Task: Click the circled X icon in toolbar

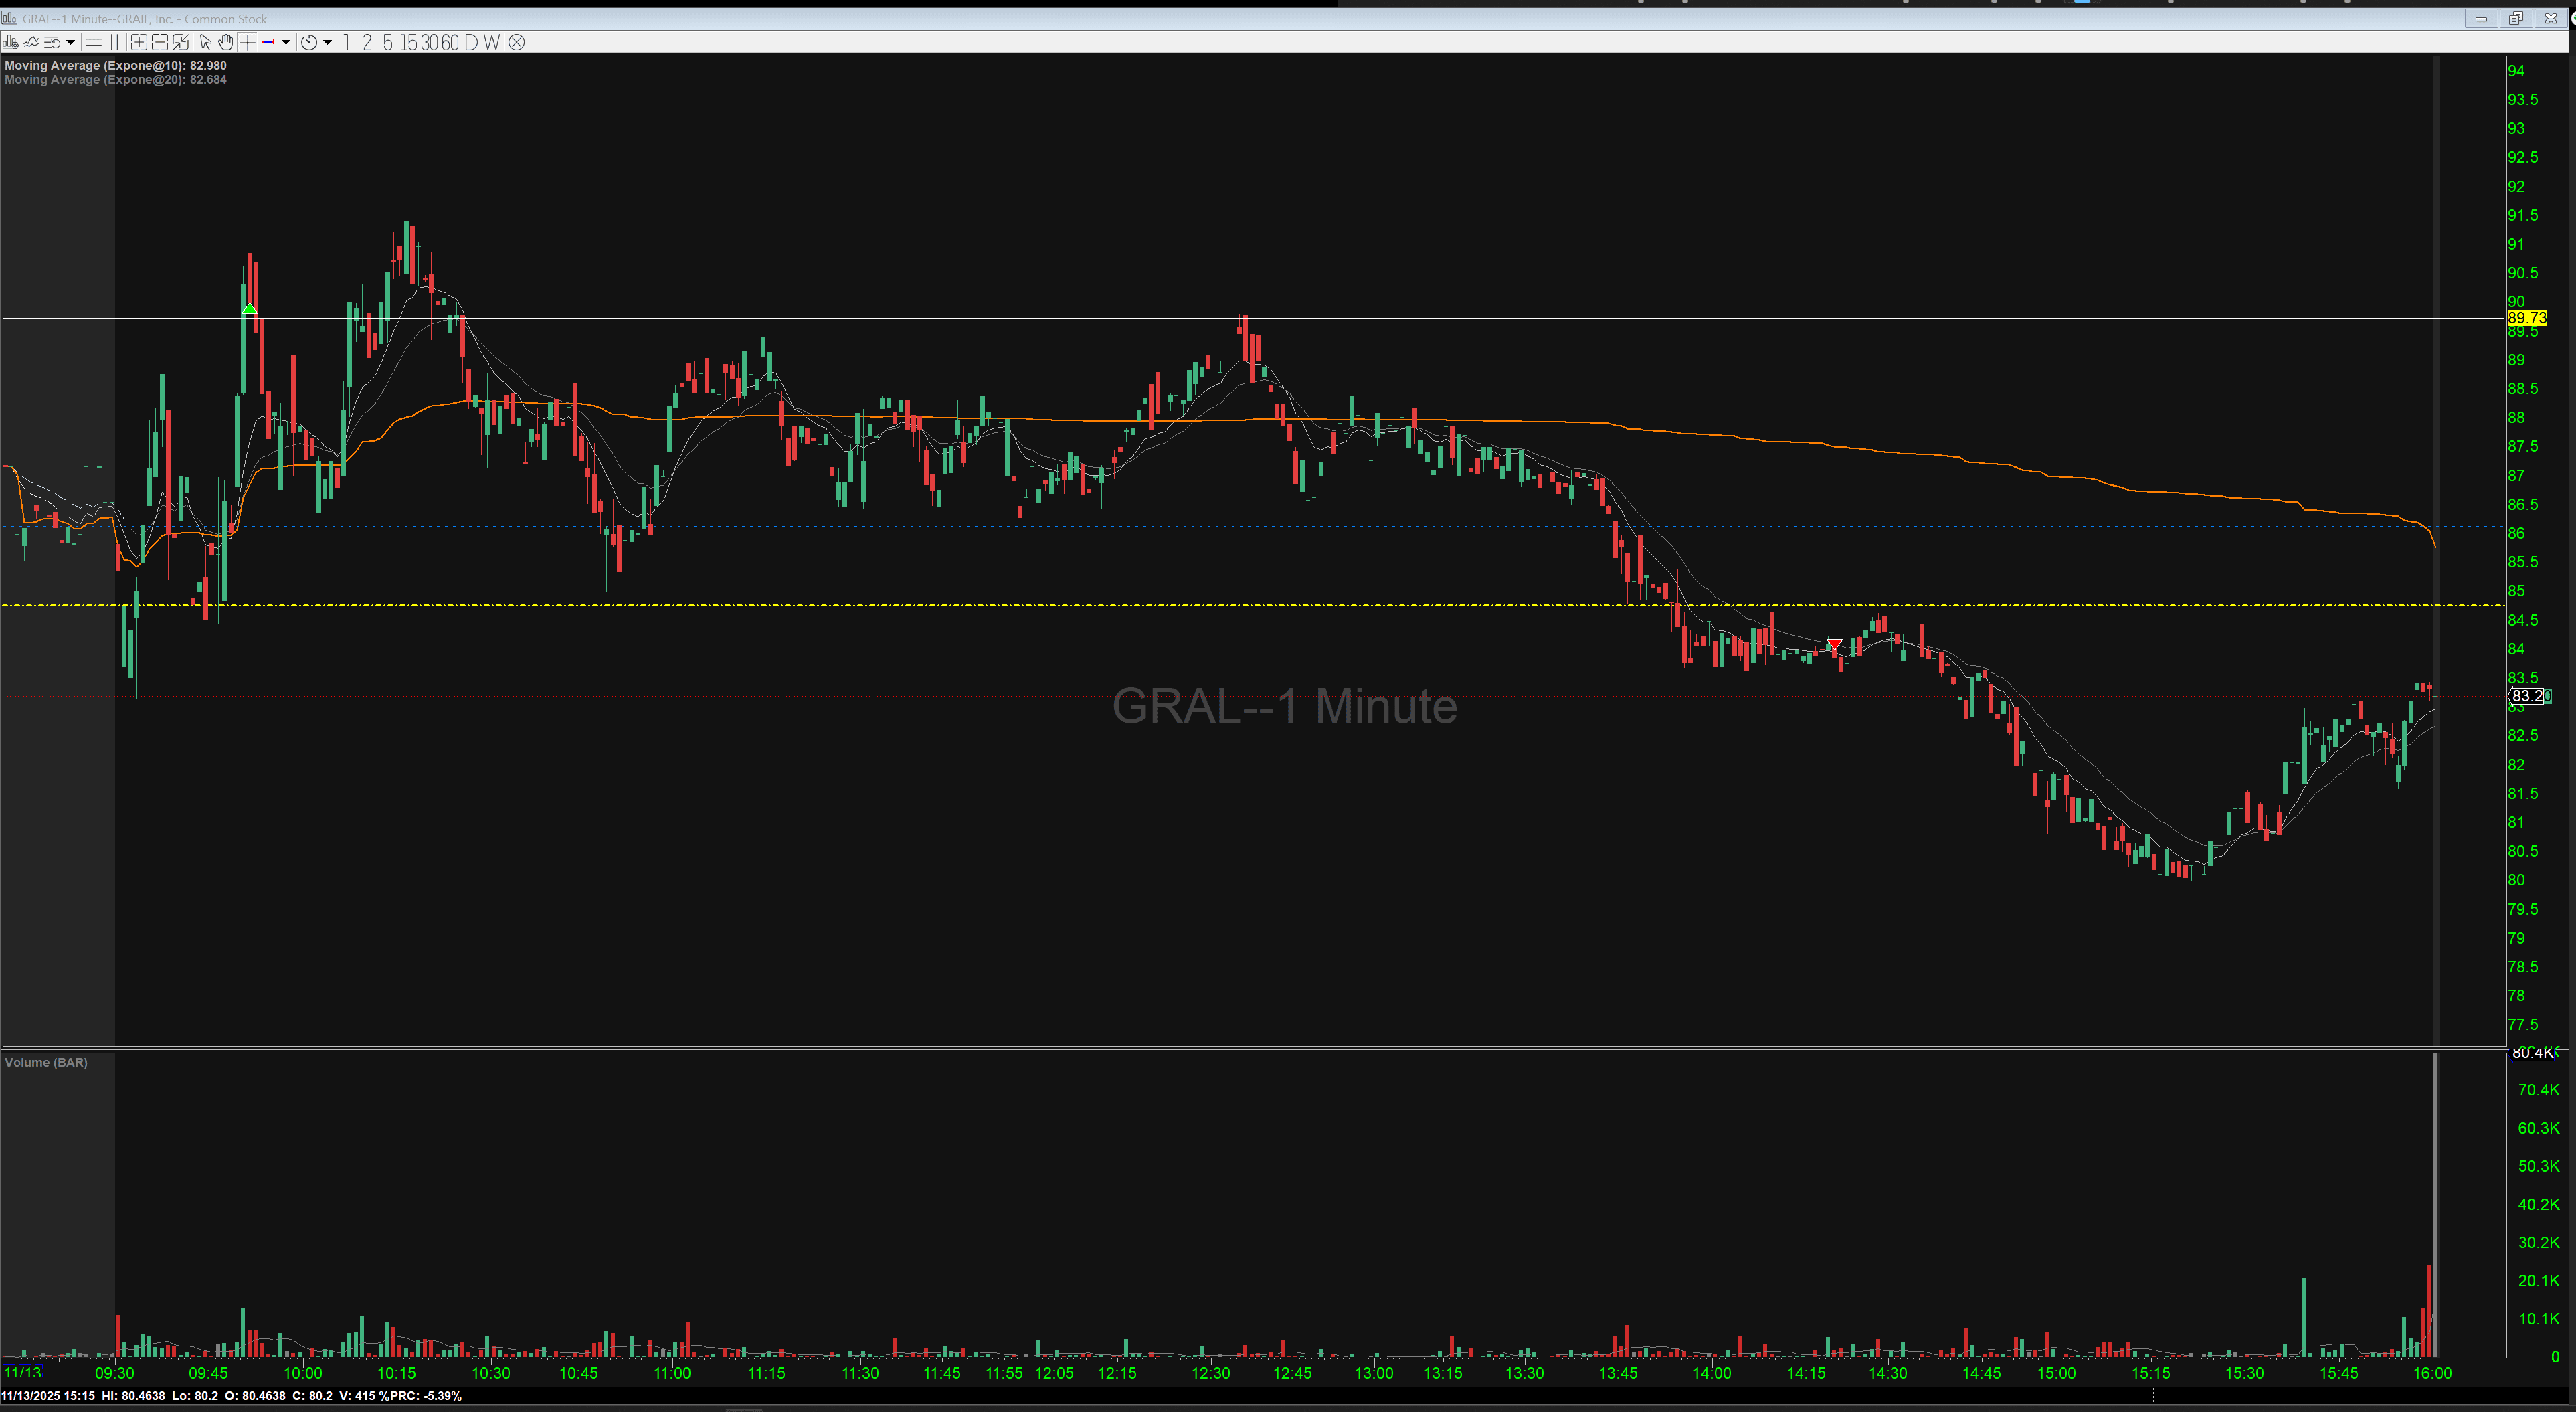Action: pos(516,42)
